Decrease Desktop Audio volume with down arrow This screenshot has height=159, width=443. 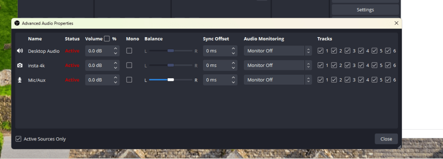(115, 53)
